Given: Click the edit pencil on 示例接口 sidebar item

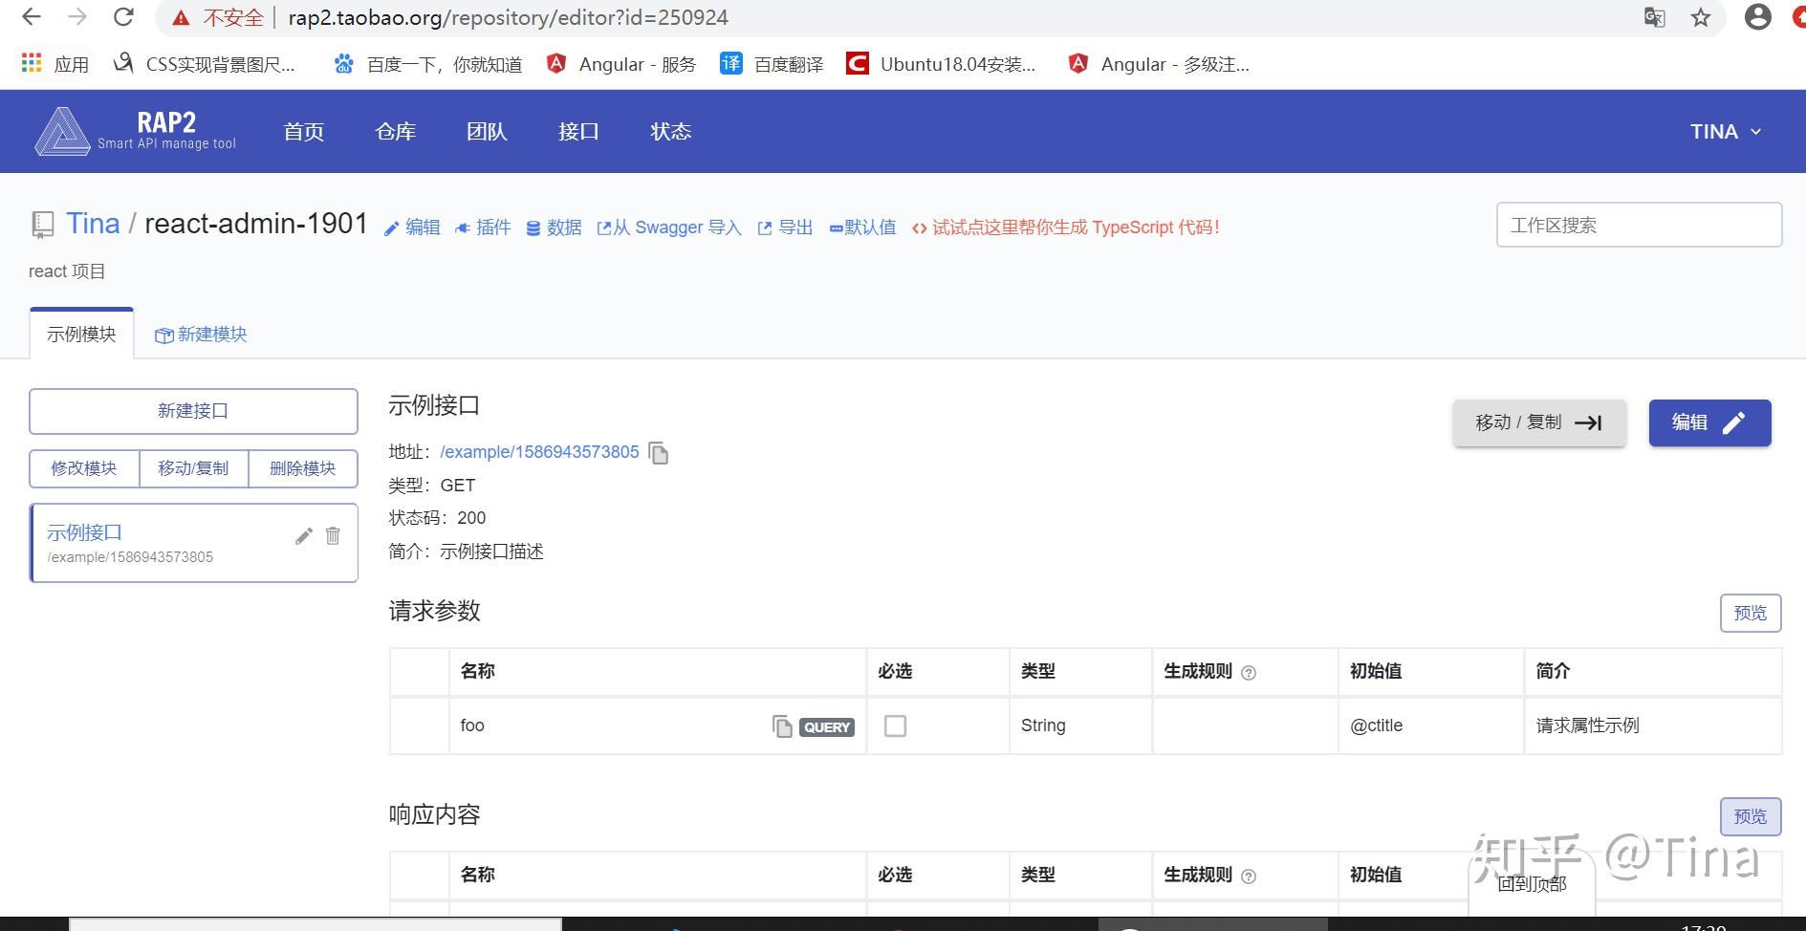Looking at the screenshot, I should pyautogui.click(x=304, y=536).
